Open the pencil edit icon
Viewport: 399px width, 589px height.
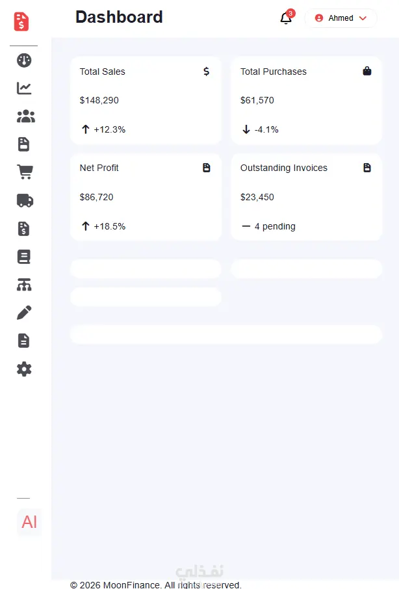click(x=24, y=313)
